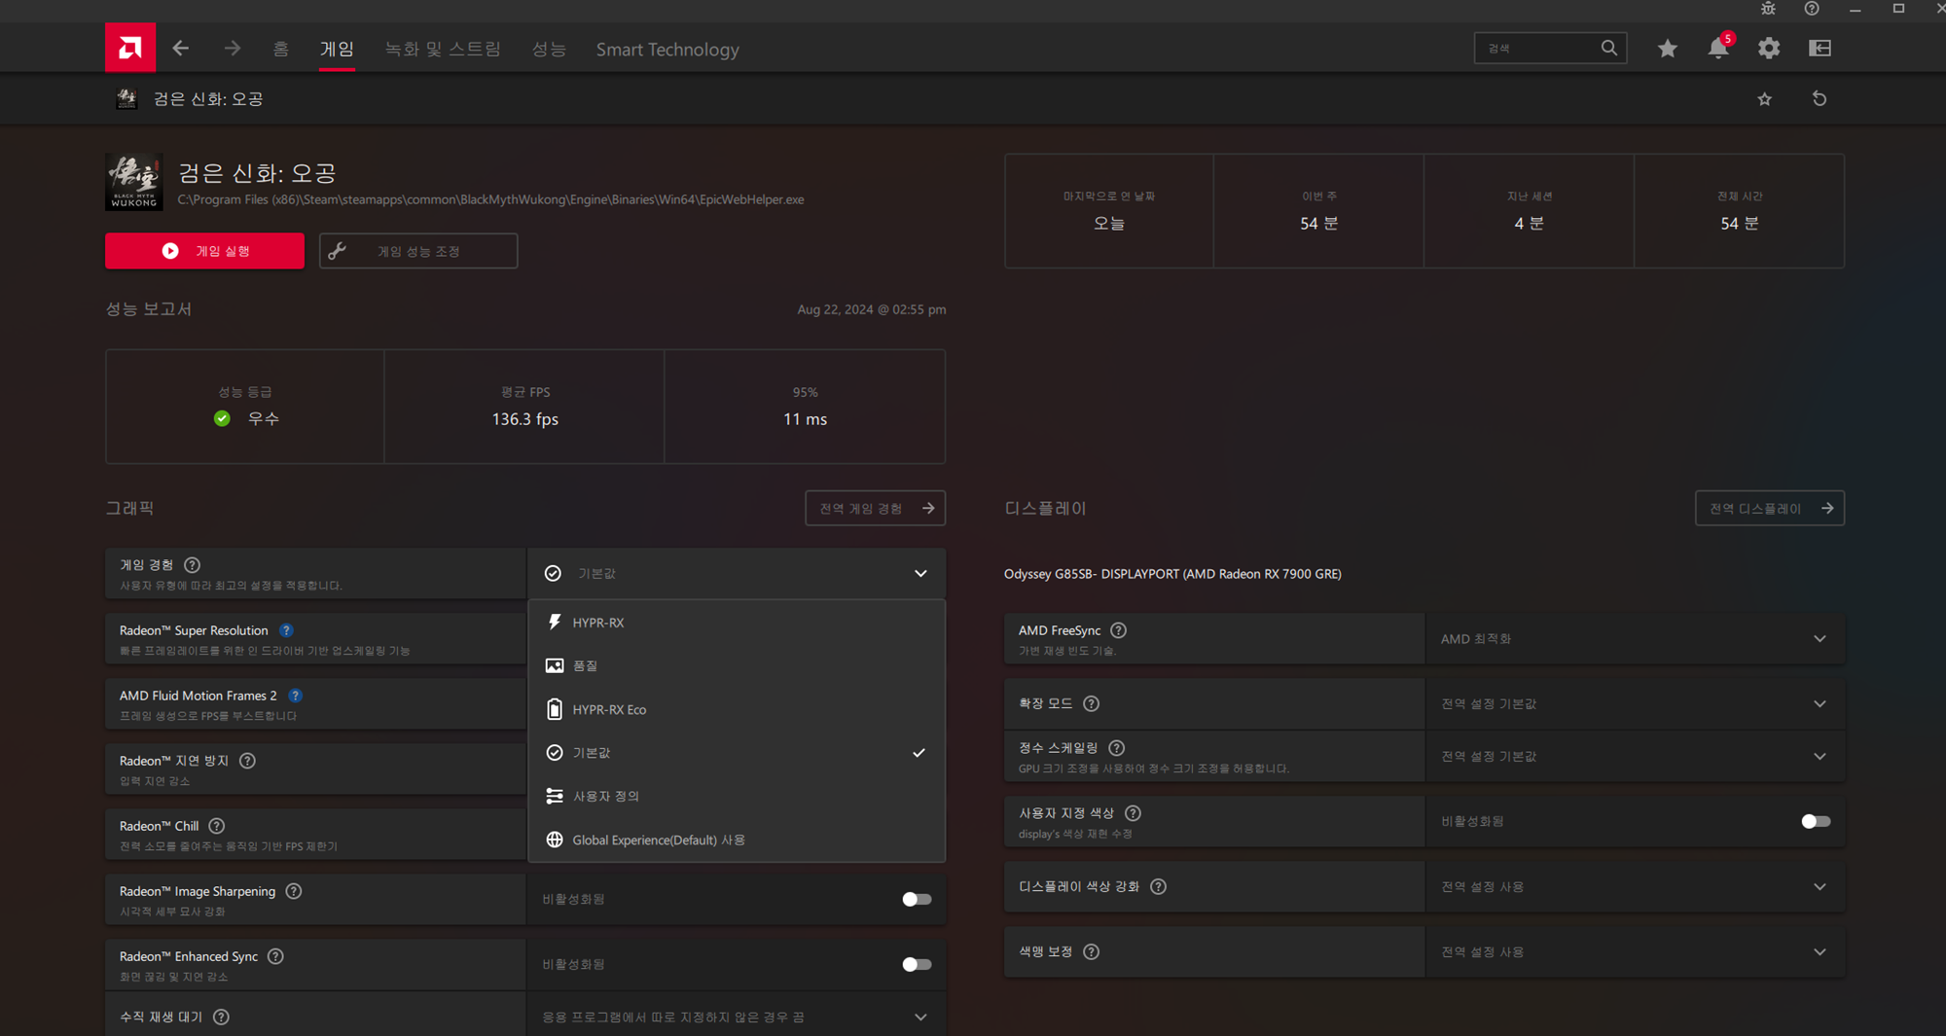Switch to the 성능 tab
1946x1036 pixels.
(x=549, y=49)
